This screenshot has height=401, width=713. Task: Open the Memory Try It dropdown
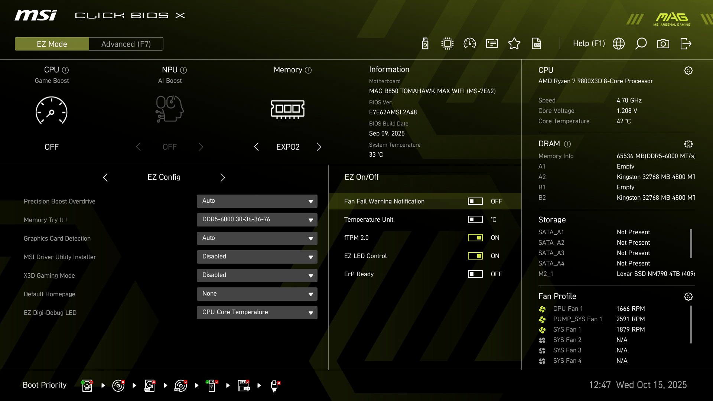[x=257, y=219]
